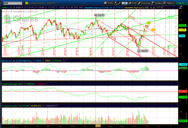This screenshot has width=188, height=128.
Task: Click MACD diff value 0.0702841
Action: click(x=57, y=61)
